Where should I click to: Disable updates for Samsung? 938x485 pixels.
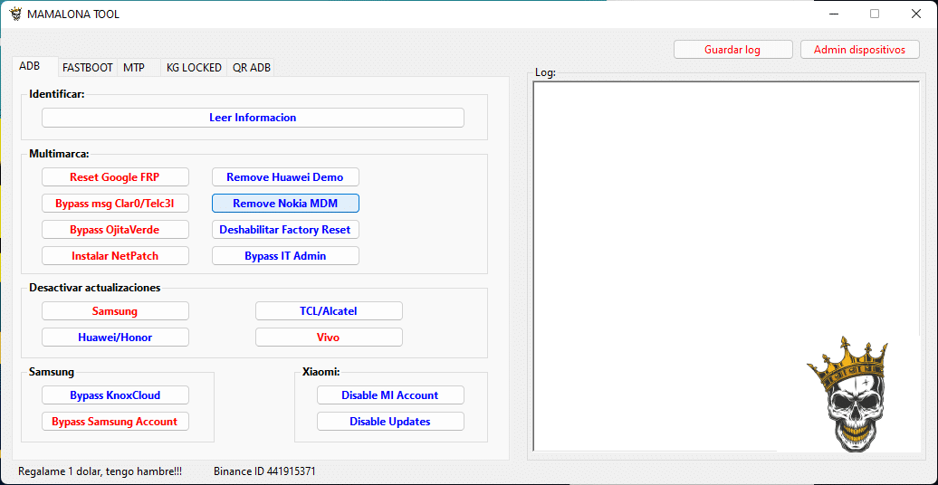coord(115,311)
